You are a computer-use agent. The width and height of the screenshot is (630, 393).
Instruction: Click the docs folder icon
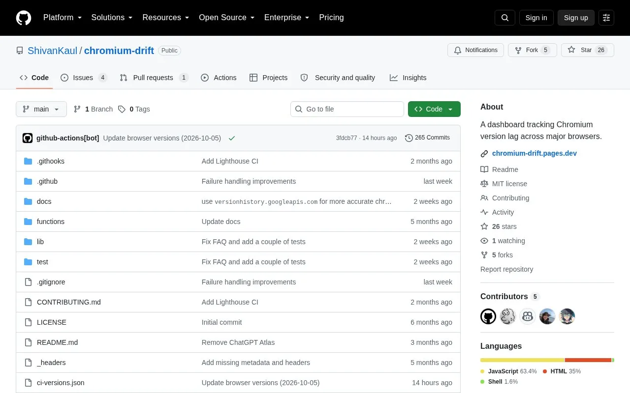click(x=28, y=201)
